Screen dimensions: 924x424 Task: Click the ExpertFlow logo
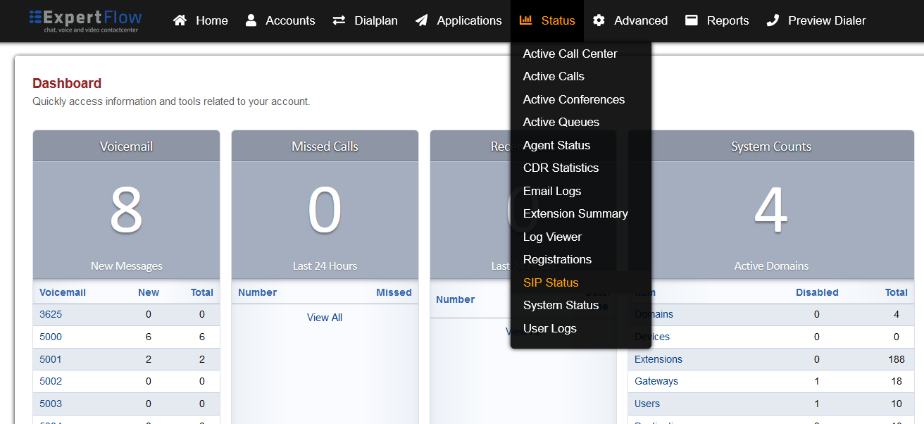click(85, 20)
